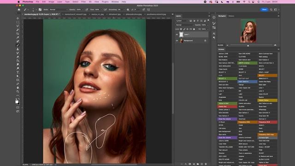Open the layer Fill dropdown arrow

[x=208, y=29]
